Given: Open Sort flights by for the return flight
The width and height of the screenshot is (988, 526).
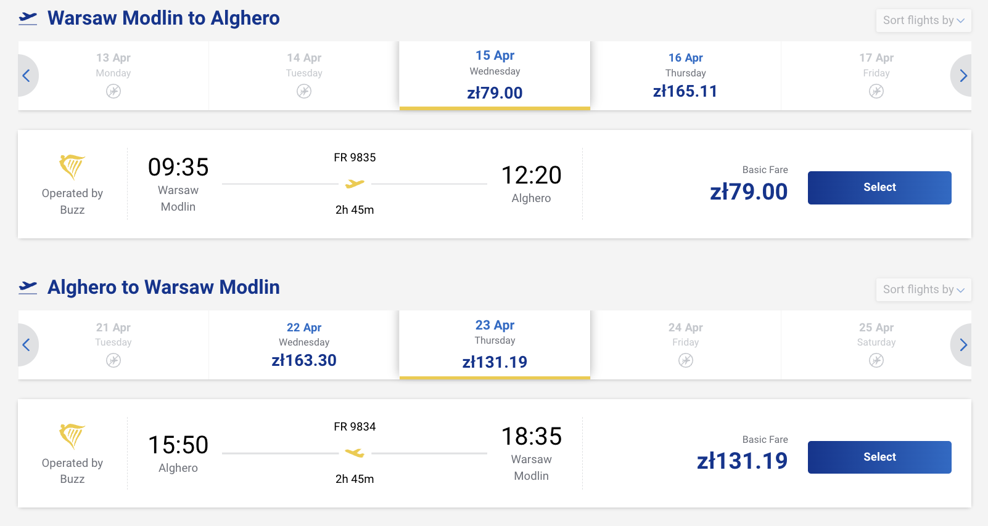Looking at the screenshot, I should pyautogui.click(x=923, y=289).
